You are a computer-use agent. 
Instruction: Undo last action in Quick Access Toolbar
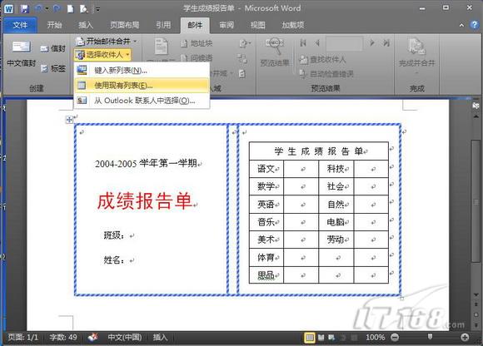pos(39,8)
